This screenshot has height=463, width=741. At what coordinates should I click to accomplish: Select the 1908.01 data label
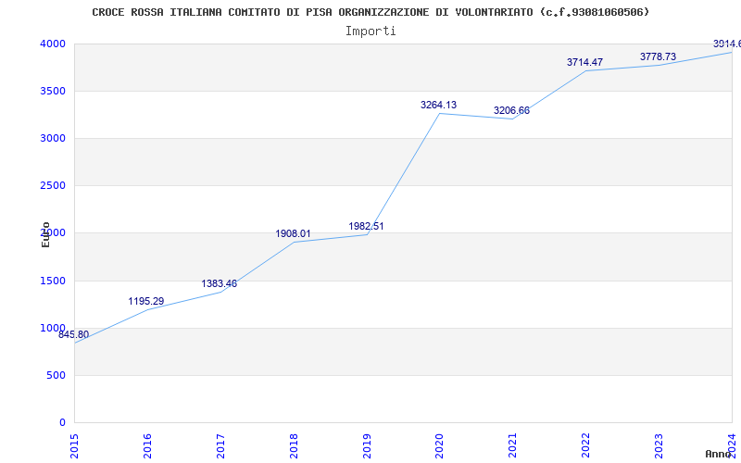(293, 233)
